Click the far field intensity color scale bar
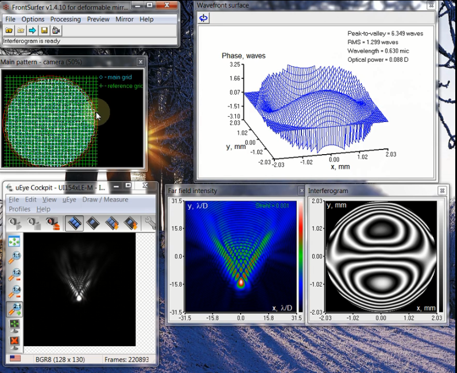Screen dimensions: 457x373 (x=301, y=257)
